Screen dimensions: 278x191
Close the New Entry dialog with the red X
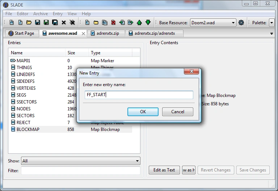coord(191,71)
